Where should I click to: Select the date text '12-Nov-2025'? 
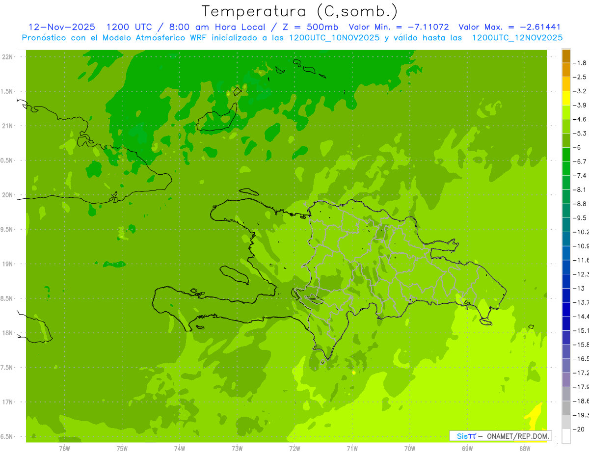62,27
